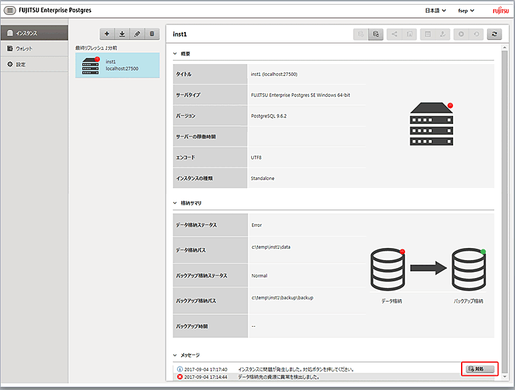Click the edit instance pencil icon

coord(137,34)
